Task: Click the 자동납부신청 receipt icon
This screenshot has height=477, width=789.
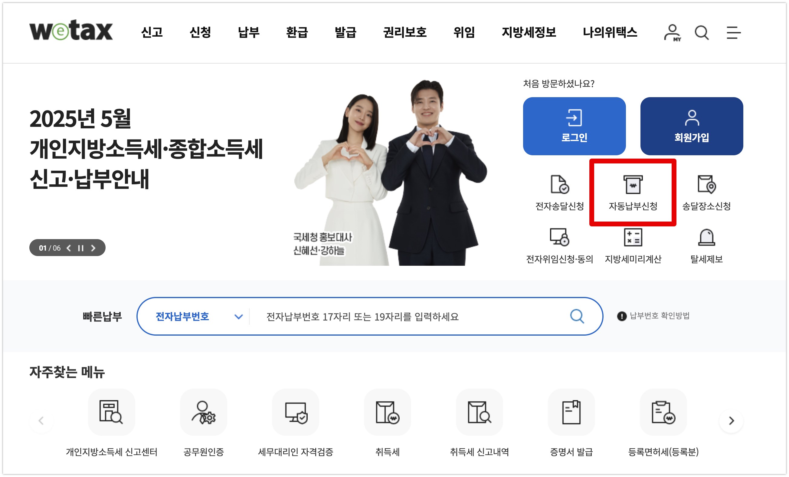Action: (633, 185)
